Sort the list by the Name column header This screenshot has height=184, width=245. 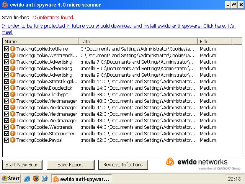41,41
